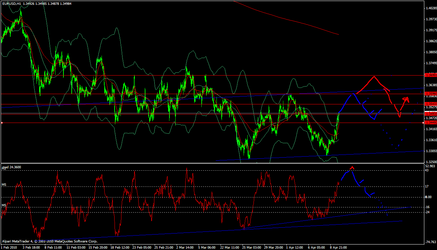
Task: Click the 17 indicator level value
Action: pyautogui.click(x=427, y=187)
